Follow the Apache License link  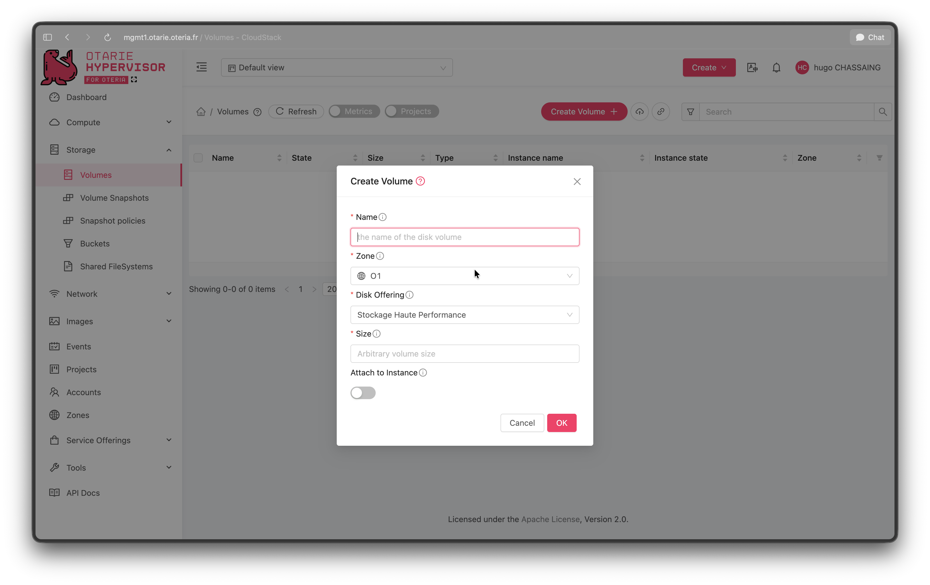point(550,520)
